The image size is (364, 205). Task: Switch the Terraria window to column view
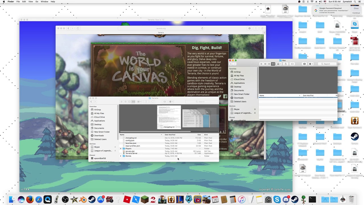[129, 102]
